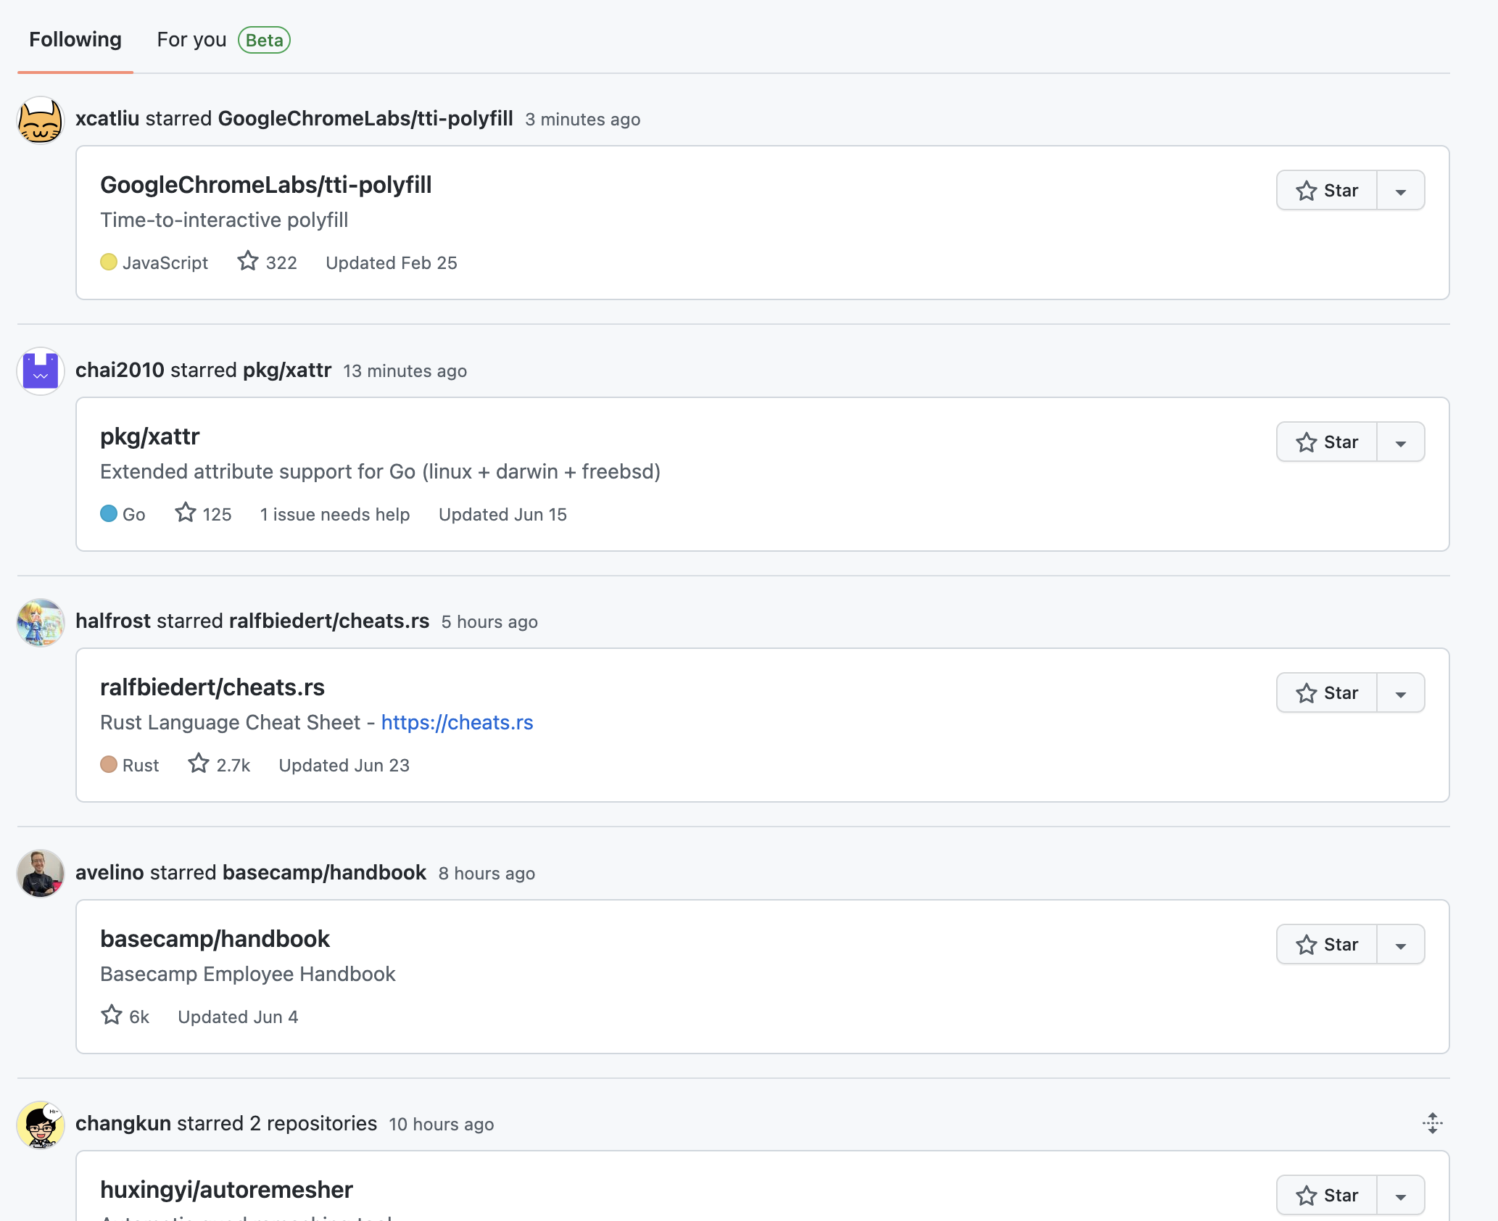1498x1221 pixels.
Task: Open halfrost's profile avatar
Action: 41,623
